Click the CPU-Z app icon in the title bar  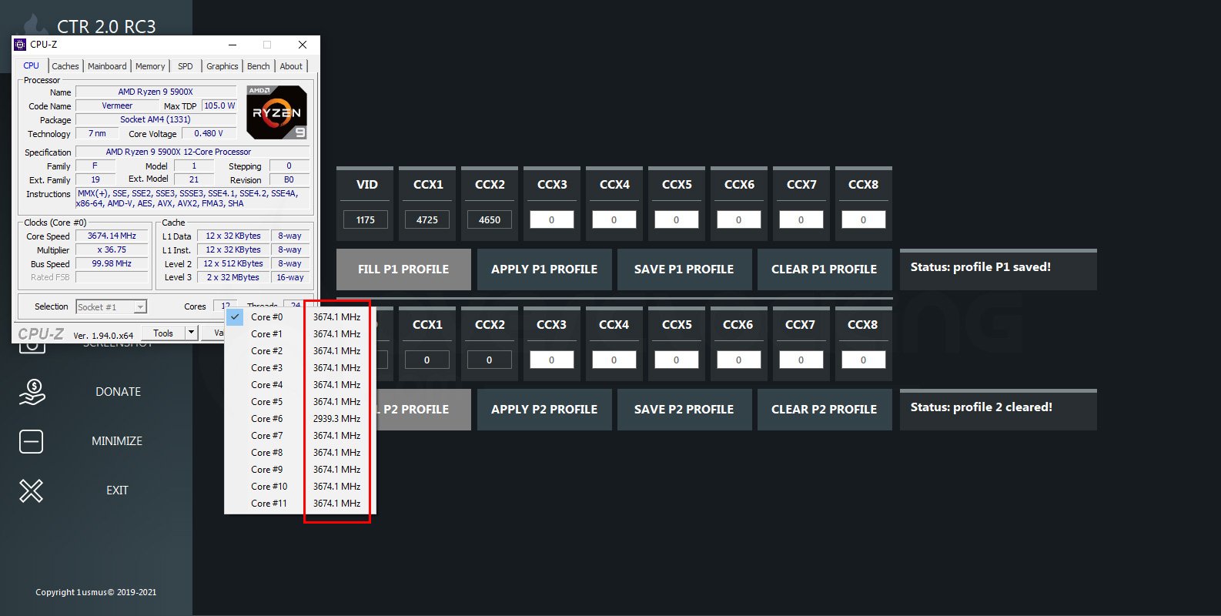21,45
